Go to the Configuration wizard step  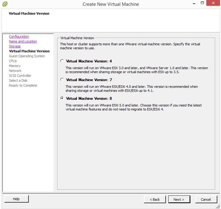(19, 36)
